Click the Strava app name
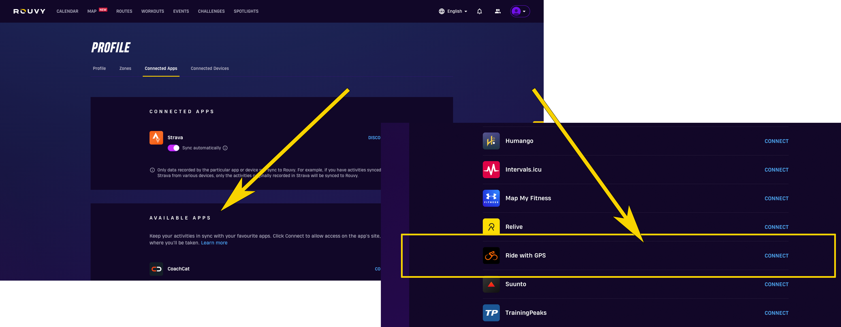841x327 pixels. 175,137
